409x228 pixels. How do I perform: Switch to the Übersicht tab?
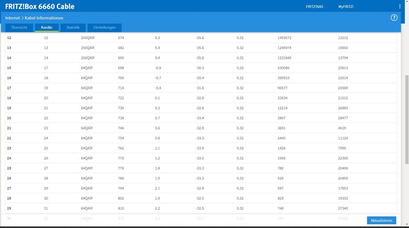[19, 27]
